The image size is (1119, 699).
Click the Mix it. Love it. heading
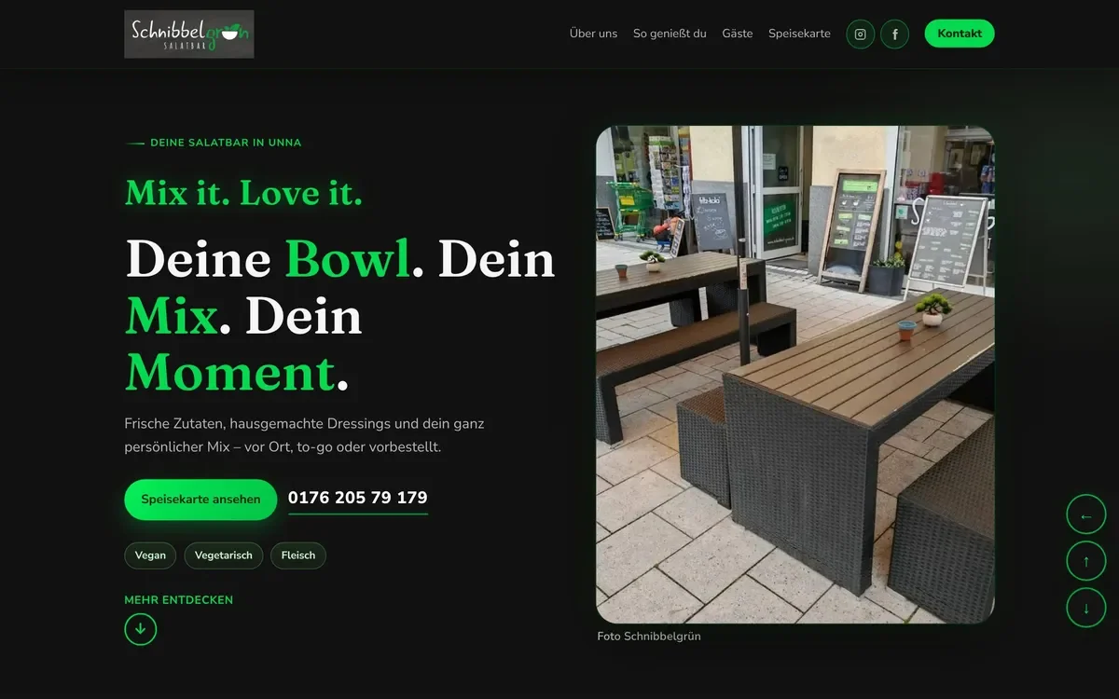coord(243,193)
